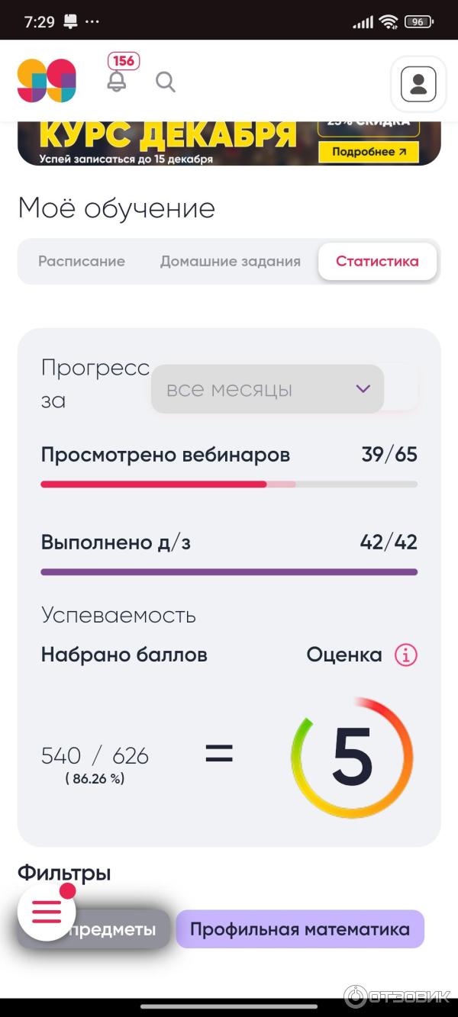Open the Домашние задания tab
458x1017 pixels.
(x=230, y=262)
